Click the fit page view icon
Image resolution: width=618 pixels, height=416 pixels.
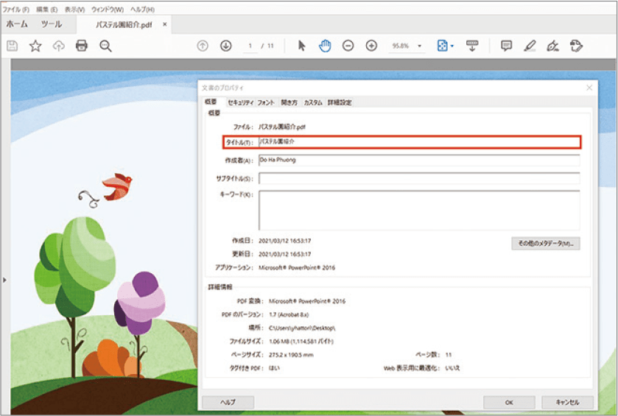tap(443, 46)
